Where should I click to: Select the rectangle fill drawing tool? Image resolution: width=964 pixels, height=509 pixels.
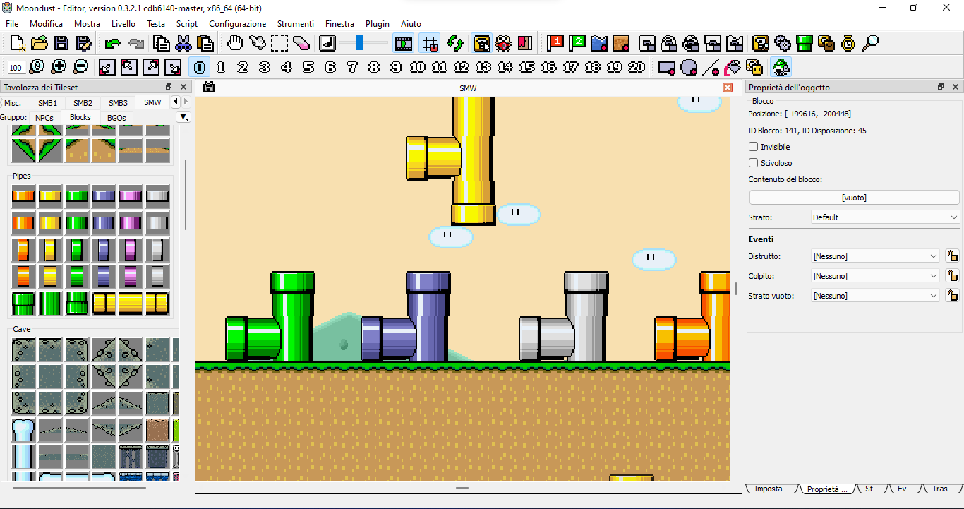(x=667, y=67)
